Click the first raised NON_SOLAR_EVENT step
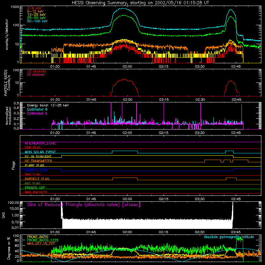Screen dimensions: 265x265 pyautogui.click(x=125, y=151)
